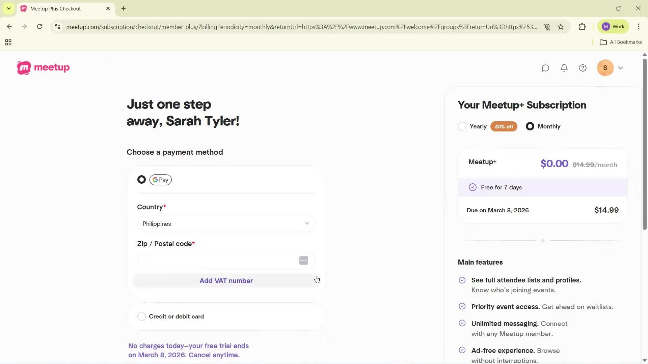Image resolution: width=648 pixels, height=364 pixels.
Task: Click the autofill icon inside the zip field
Action: (303, 260)
